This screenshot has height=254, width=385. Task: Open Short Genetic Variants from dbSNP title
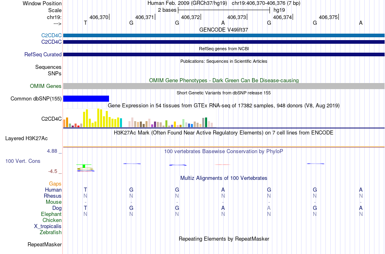[224, 93]
